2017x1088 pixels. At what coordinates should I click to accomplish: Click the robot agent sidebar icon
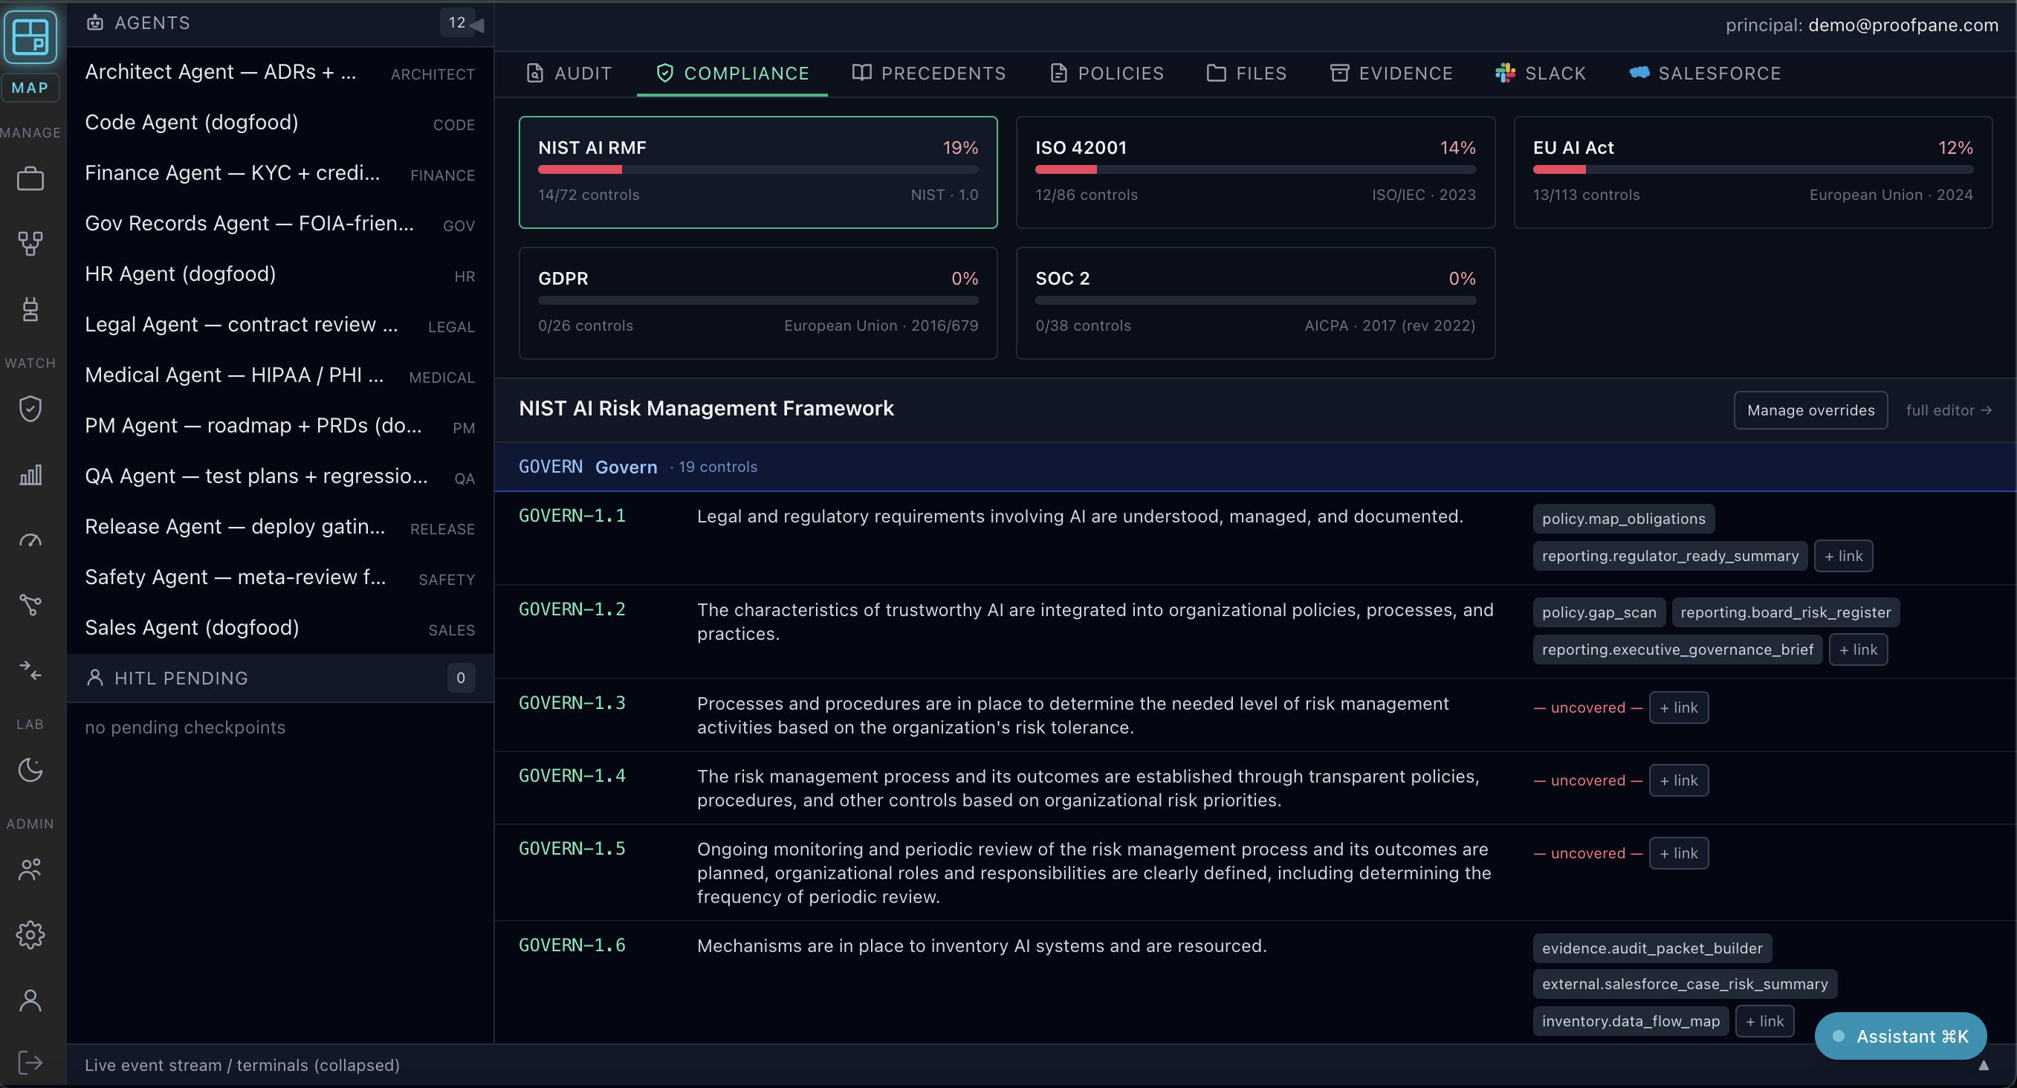click(30, 309)
